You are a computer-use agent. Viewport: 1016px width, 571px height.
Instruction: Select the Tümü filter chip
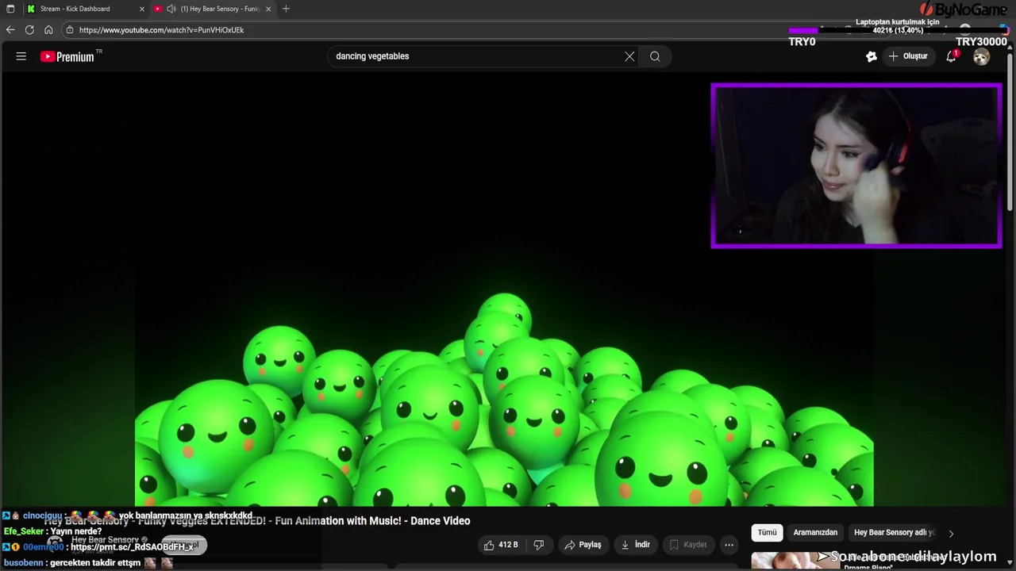767,533
